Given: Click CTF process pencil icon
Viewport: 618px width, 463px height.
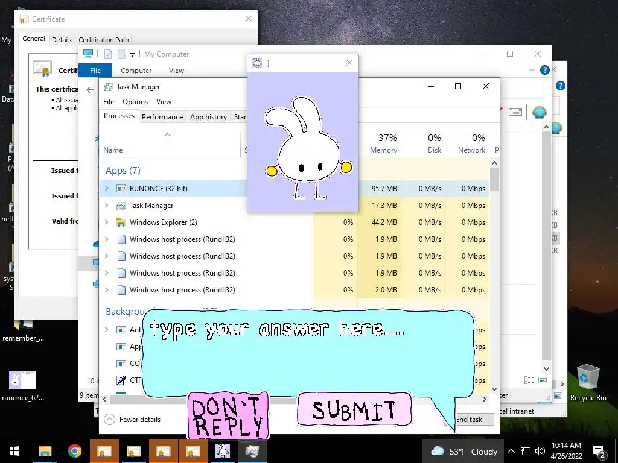Looking at the screenshot, I should coord(121,380).
